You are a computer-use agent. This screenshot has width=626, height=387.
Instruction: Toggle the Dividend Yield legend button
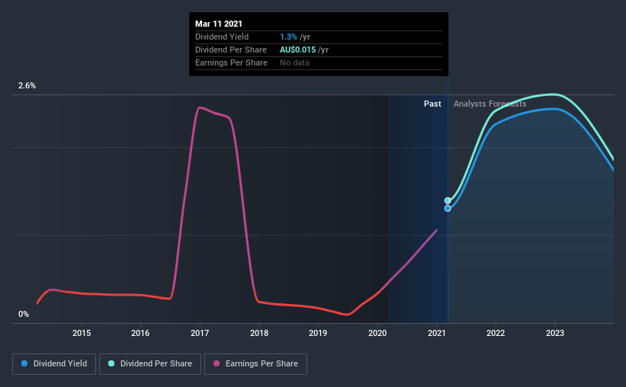pyautogui.click(x=54, y=364)
